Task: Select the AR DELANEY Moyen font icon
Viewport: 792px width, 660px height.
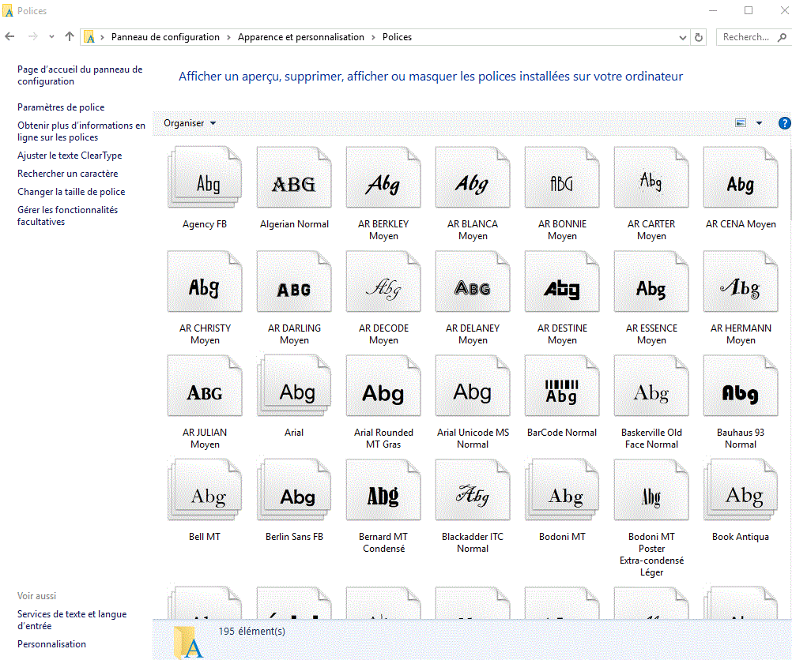Action: pyautogui.click(x=473, y=281)
